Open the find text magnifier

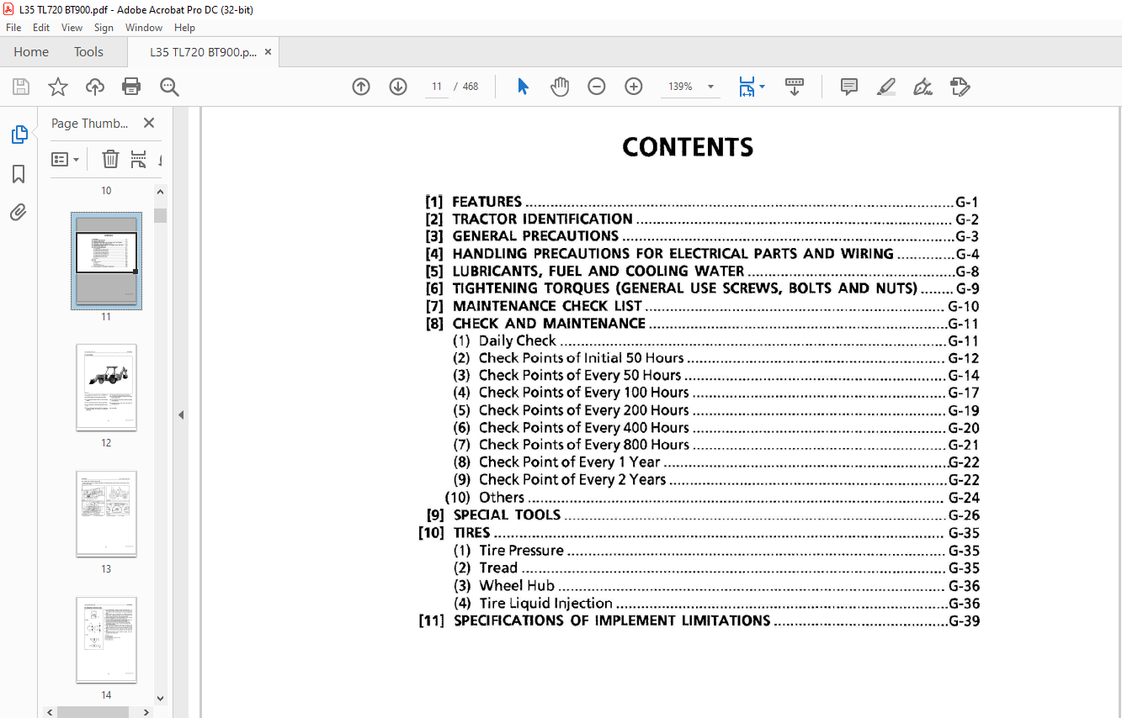pyautogui.click(x=169, y=87)
